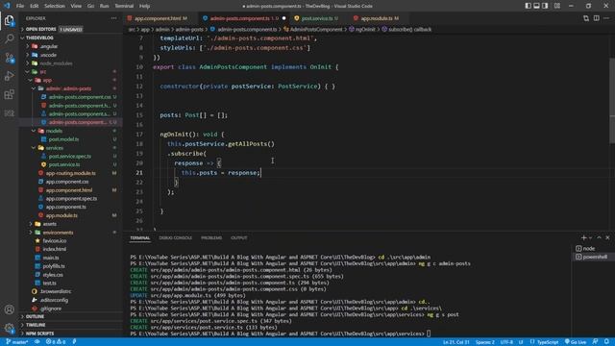Open the Explorer view in activity bar
The height and width of the screenshot is (346, 615).
tap(9, 20)
